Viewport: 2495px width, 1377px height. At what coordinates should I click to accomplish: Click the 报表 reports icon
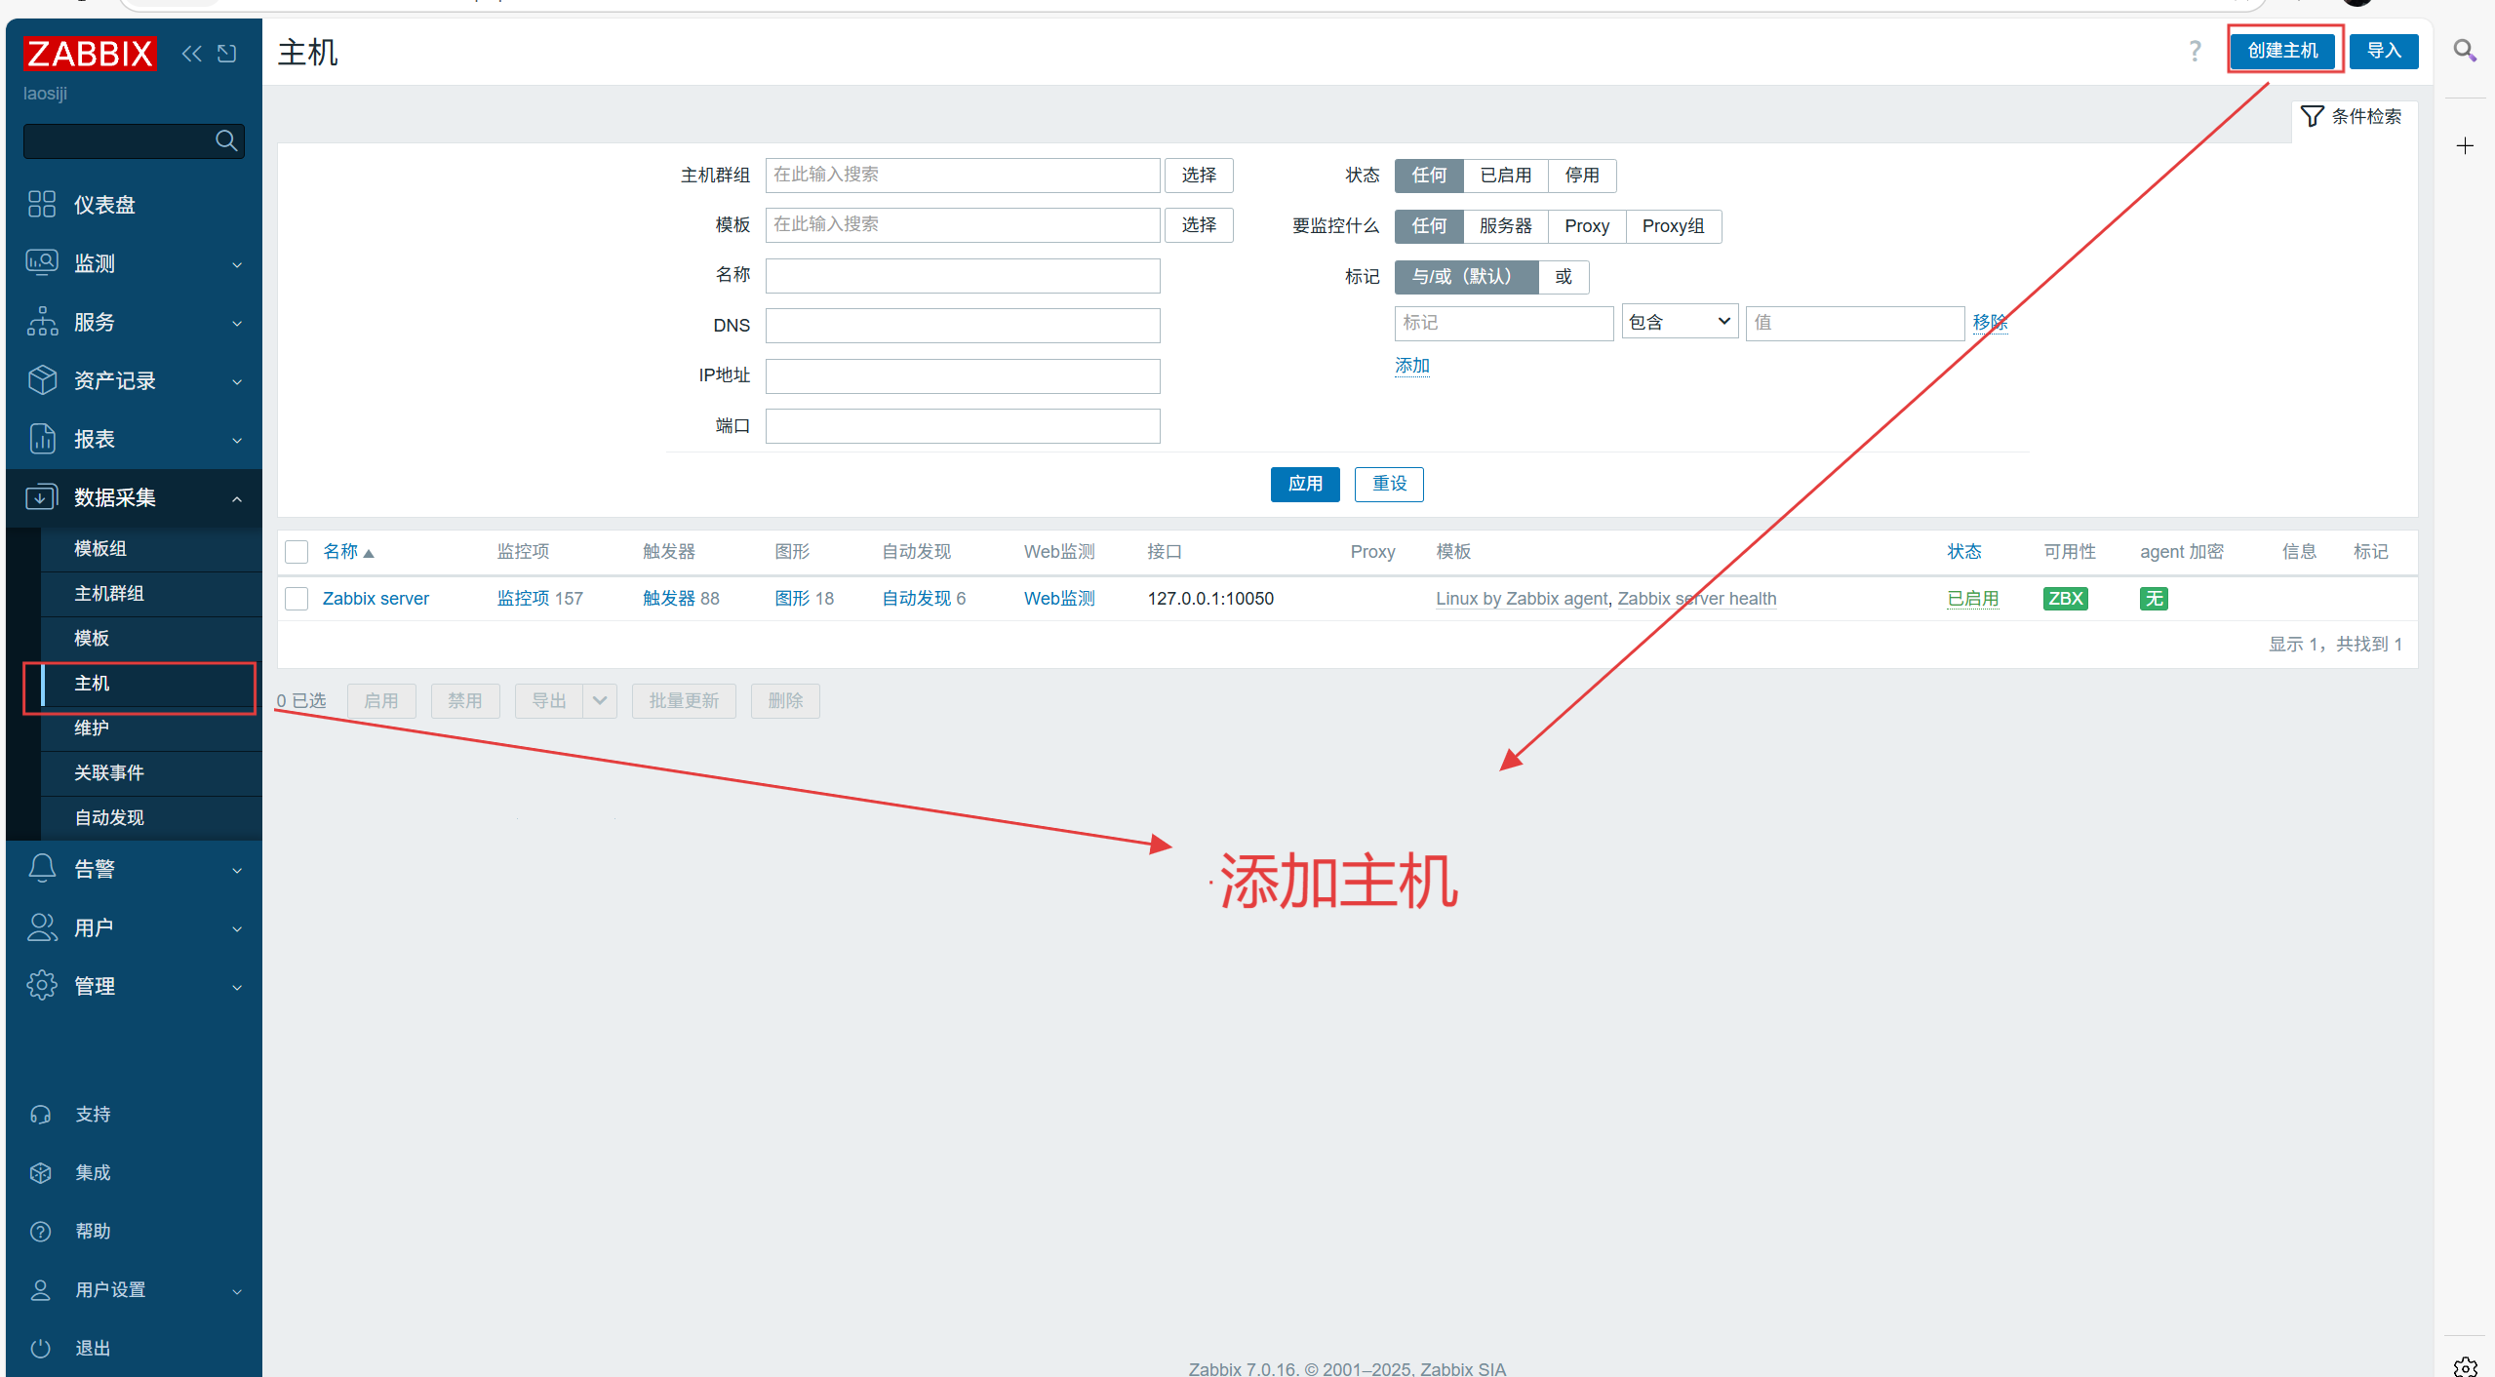click(42, 438)
